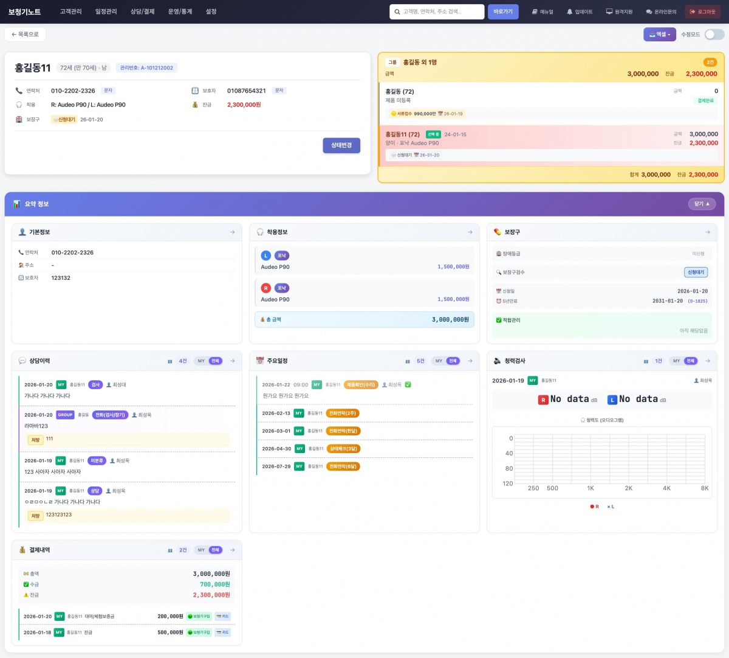Click the 온라인문의 chat bubble icon
Image resolution: width=729 pixels, height=658 pixels.
click(649, 12)
